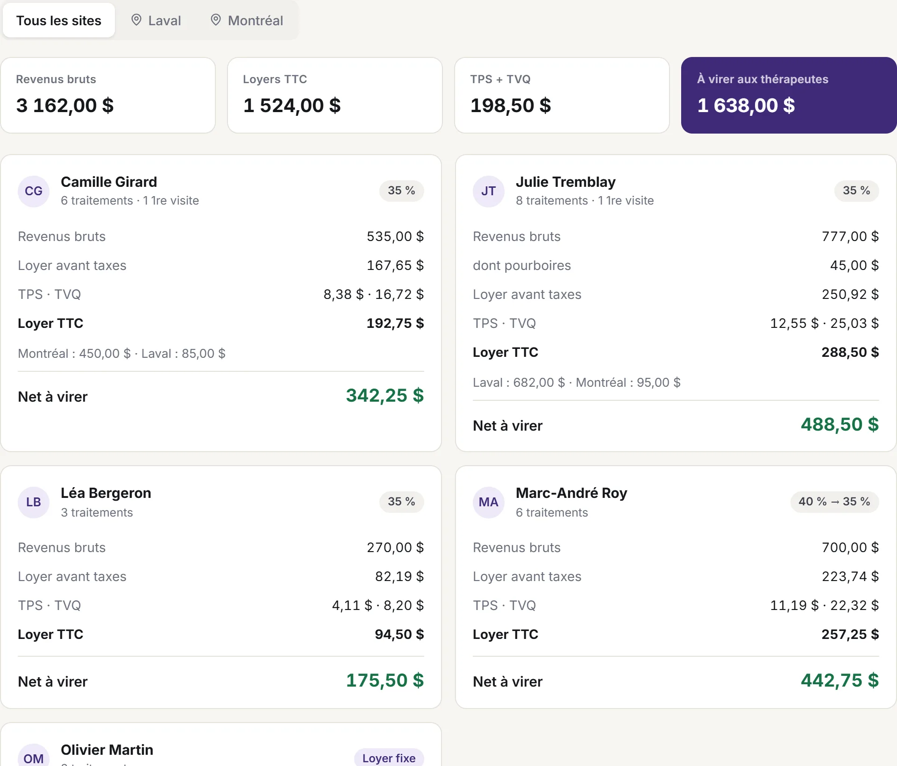Viewport: 897px width, 766px height.
Task: Open Julie Tremblay's name heading
Action: [x=566, y=182]
